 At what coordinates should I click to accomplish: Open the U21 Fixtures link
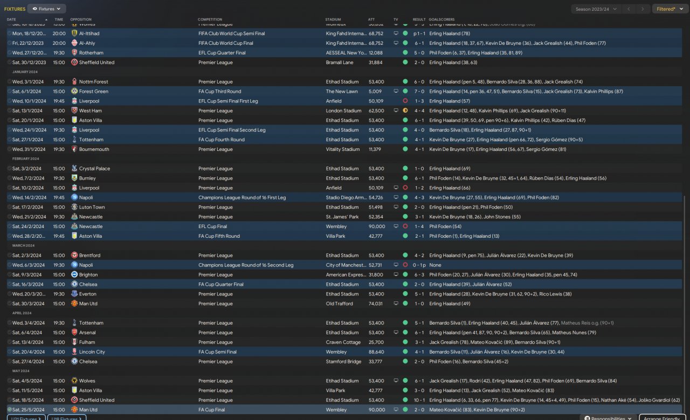tap(26, 418)
